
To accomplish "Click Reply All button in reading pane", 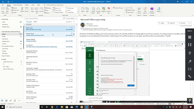I will [x=171, y=23].
